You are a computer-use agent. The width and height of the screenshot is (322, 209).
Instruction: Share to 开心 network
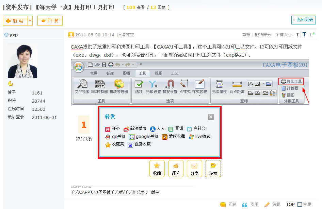click(112, 128)
